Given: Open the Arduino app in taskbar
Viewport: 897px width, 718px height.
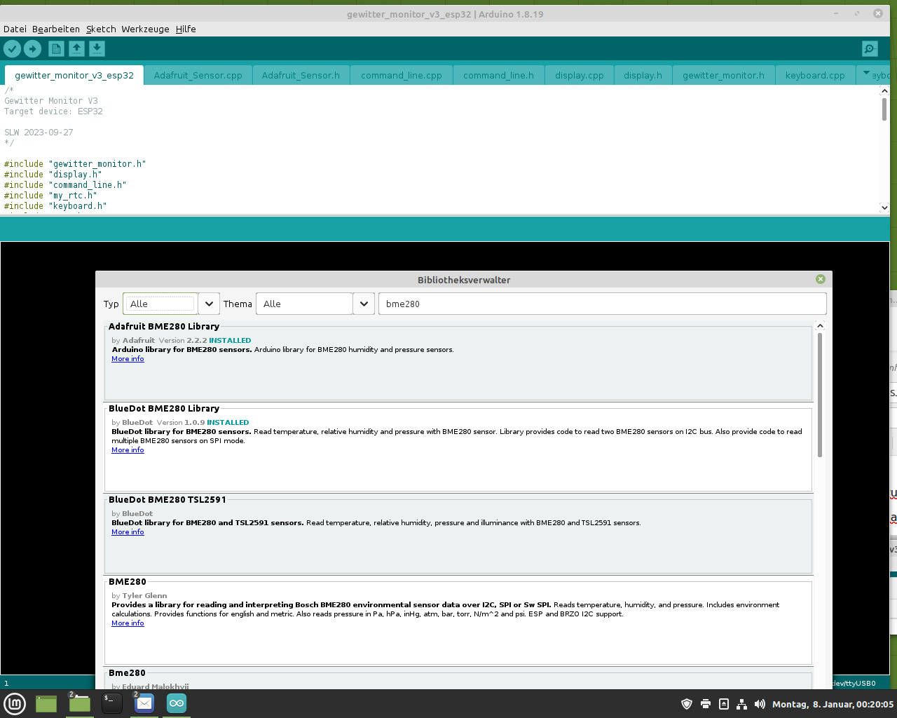Looking at the screenshot, I should (x=177, y=703).
